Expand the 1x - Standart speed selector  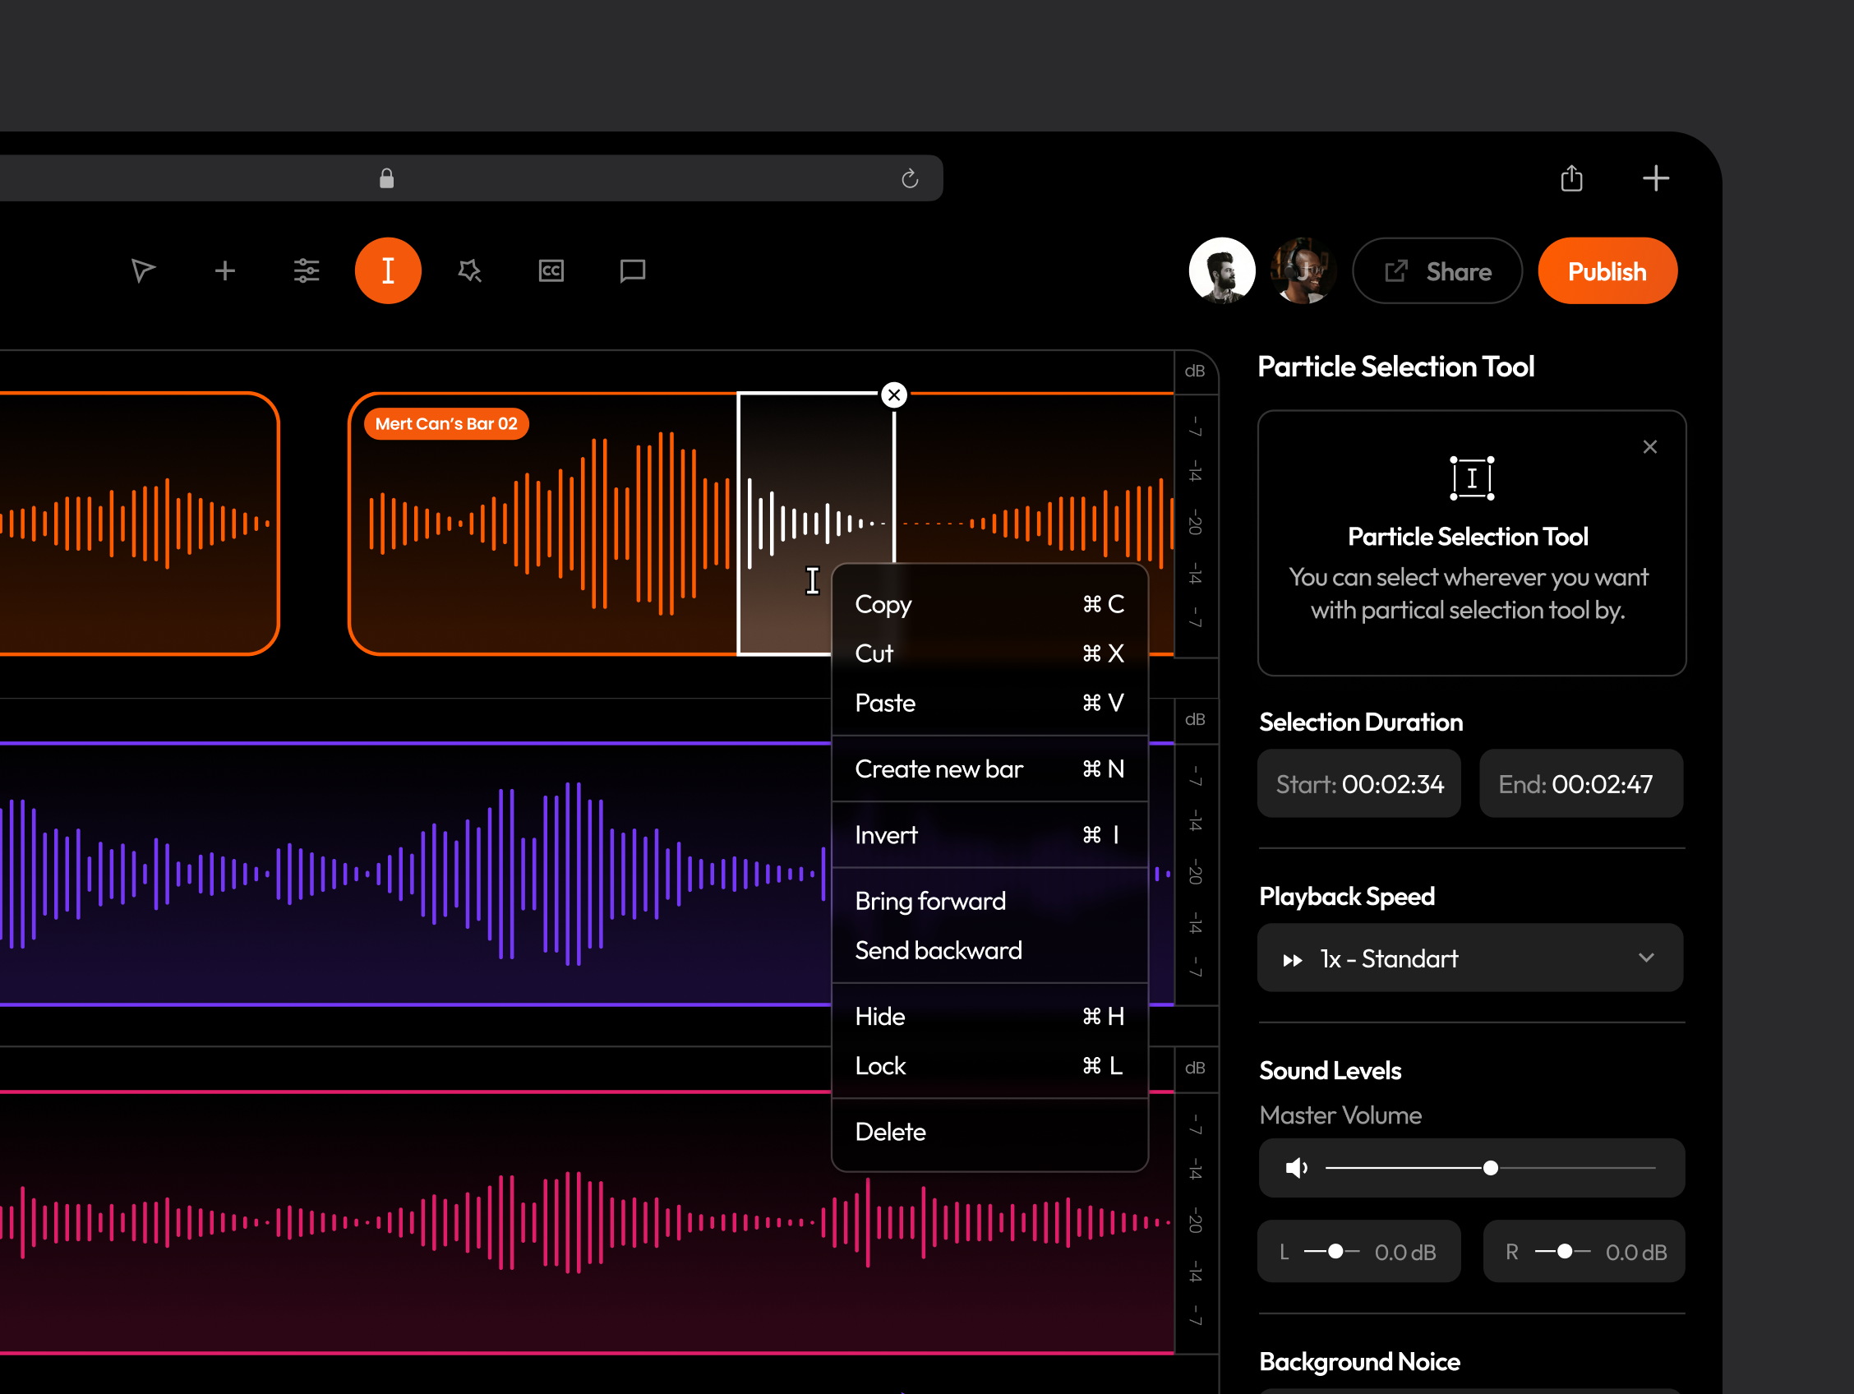(1471, 958)
